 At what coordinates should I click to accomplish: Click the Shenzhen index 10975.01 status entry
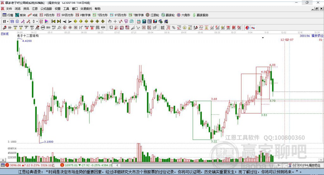point(86,165)
